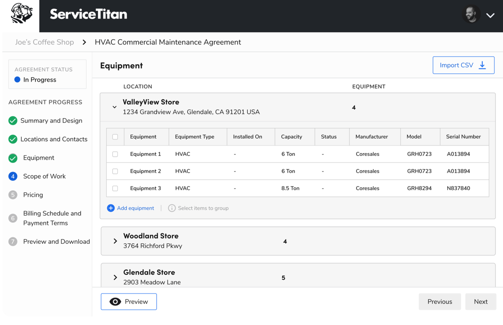Check the Equipment 2 row checkbox
The width and height of the screenshot is (503, 325).
[x=115, y=171]
